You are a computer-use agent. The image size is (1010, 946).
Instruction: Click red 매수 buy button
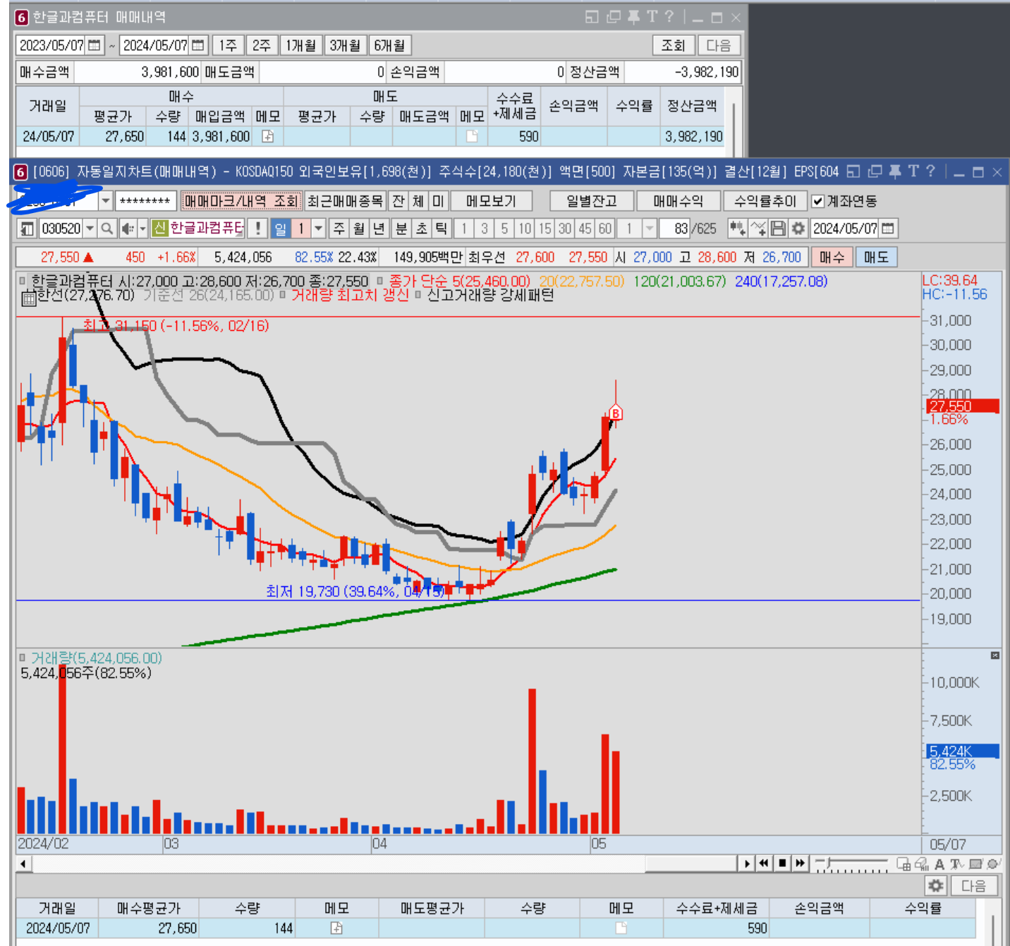pyautogui.click(x=832, y=257)
